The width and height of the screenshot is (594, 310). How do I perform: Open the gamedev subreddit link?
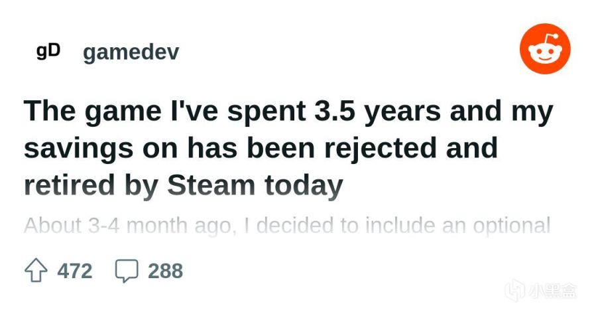[x=131, y=52]
